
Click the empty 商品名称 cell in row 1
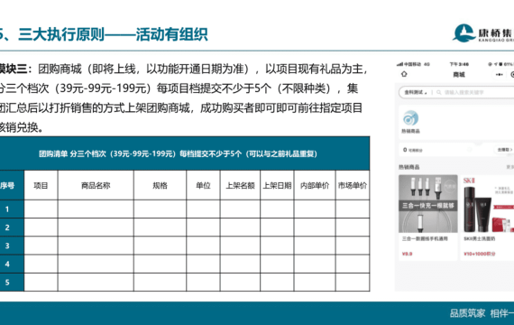pyautogui.click(x=96, y=209)
